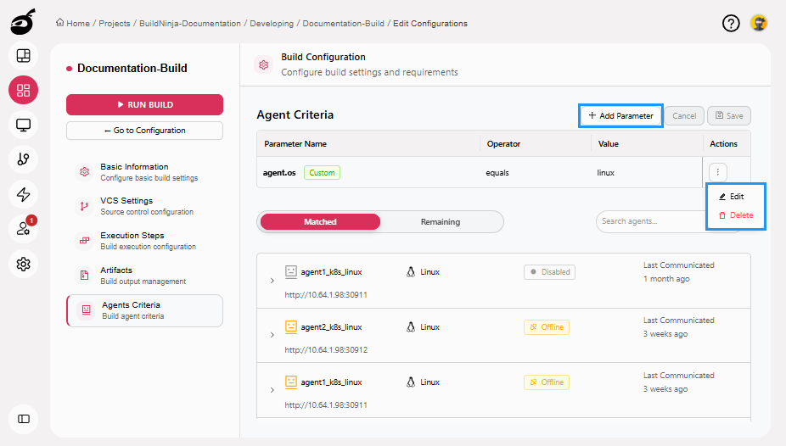Click the agent2_k8s_linux agent face icon
786x446 pixels.
(291, 326)
